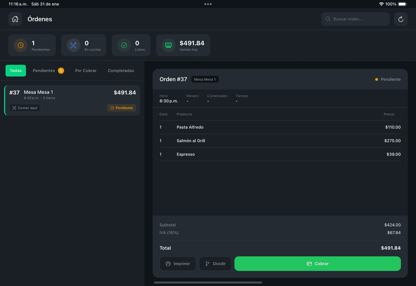Type in the Buscar orden field

[x=359, y=19]
